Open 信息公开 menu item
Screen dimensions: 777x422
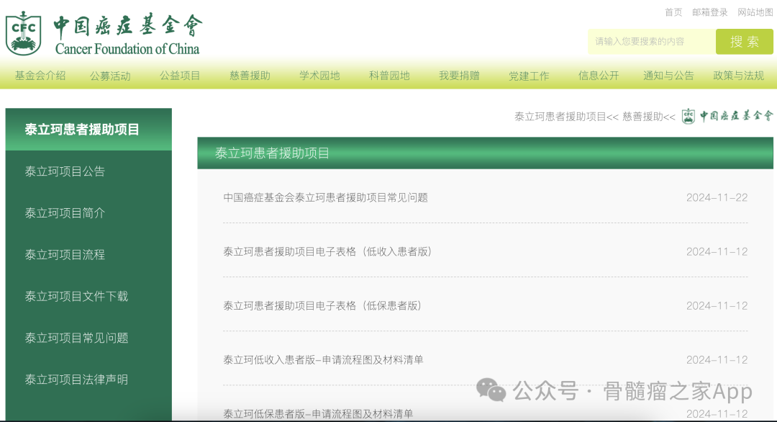[x=599, y=76]
